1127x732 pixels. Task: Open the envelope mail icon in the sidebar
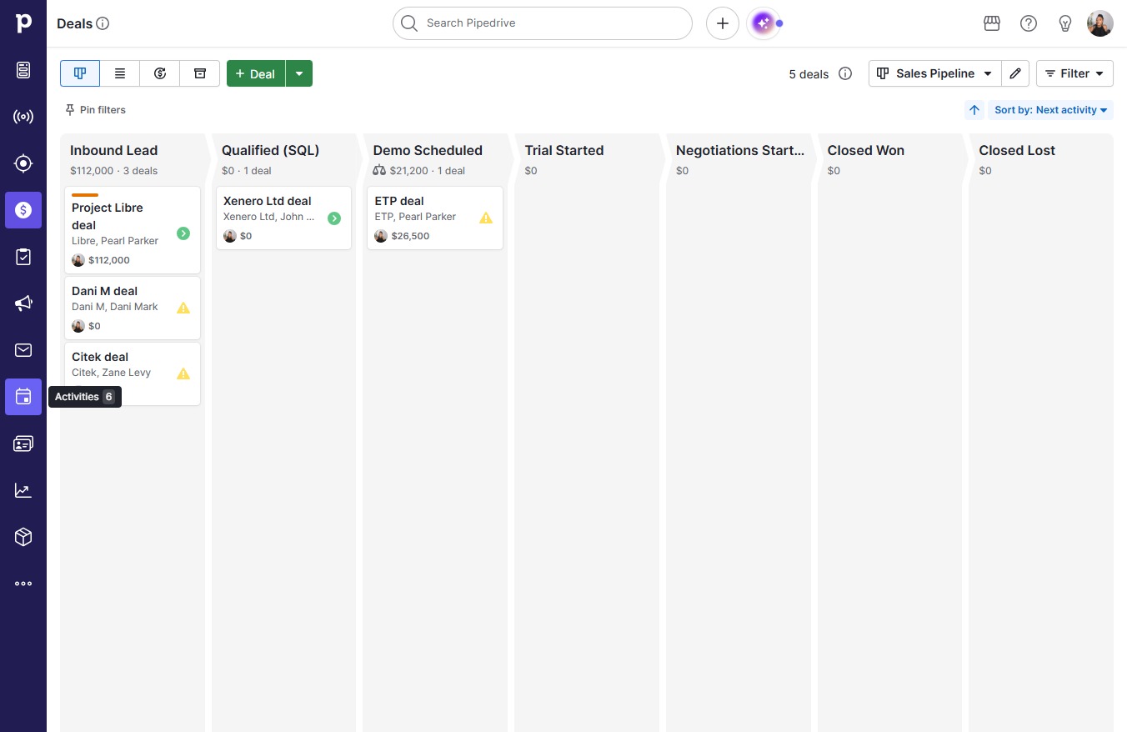click(23, 350)
